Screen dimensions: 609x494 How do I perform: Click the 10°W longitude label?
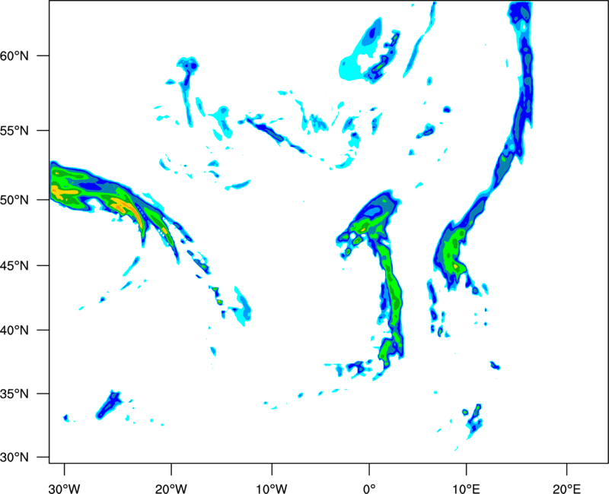click(x=272, y=489)
